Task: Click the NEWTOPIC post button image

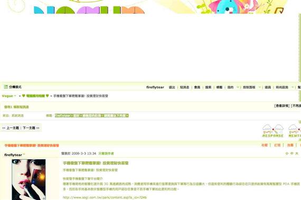Action: [295, 131]
